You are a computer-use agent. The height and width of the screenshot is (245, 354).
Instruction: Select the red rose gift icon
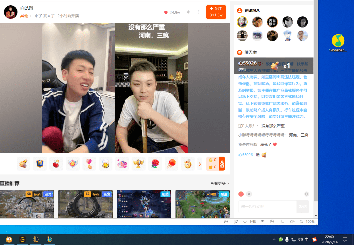(155, 163)
